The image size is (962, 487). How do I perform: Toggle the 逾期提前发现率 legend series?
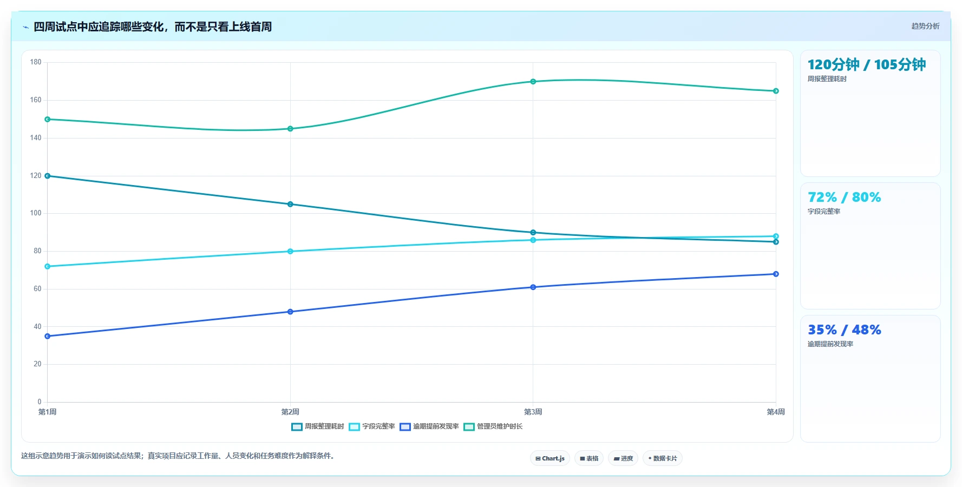(x=429, y=426)
